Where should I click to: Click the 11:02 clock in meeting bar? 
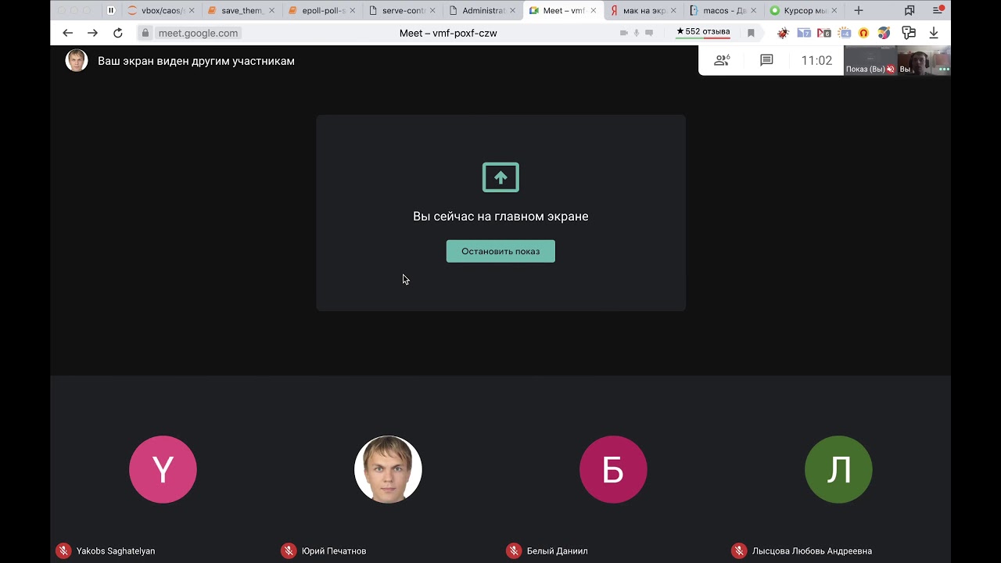coord(816,60)
